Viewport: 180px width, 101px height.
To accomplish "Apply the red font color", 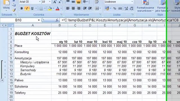I will point(58,8).
